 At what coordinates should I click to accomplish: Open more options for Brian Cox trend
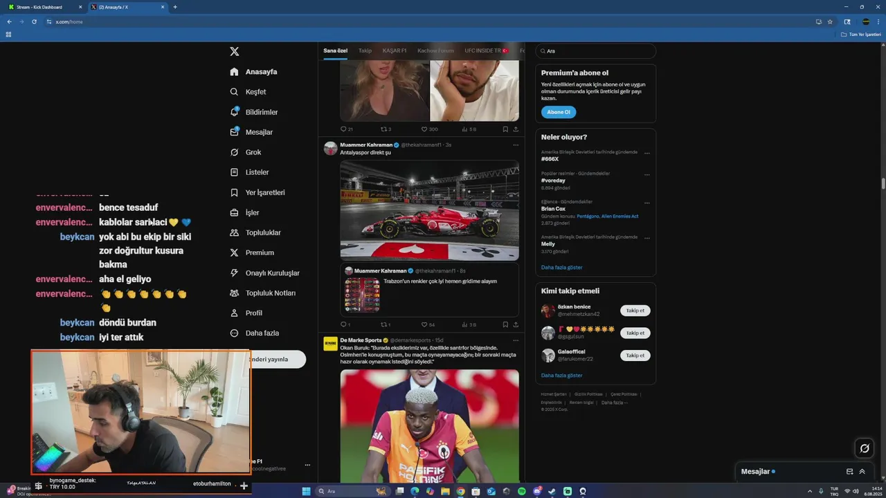point(647,203)
